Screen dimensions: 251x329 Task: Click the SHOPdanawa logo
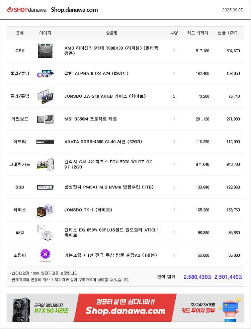tap(26, 10)
